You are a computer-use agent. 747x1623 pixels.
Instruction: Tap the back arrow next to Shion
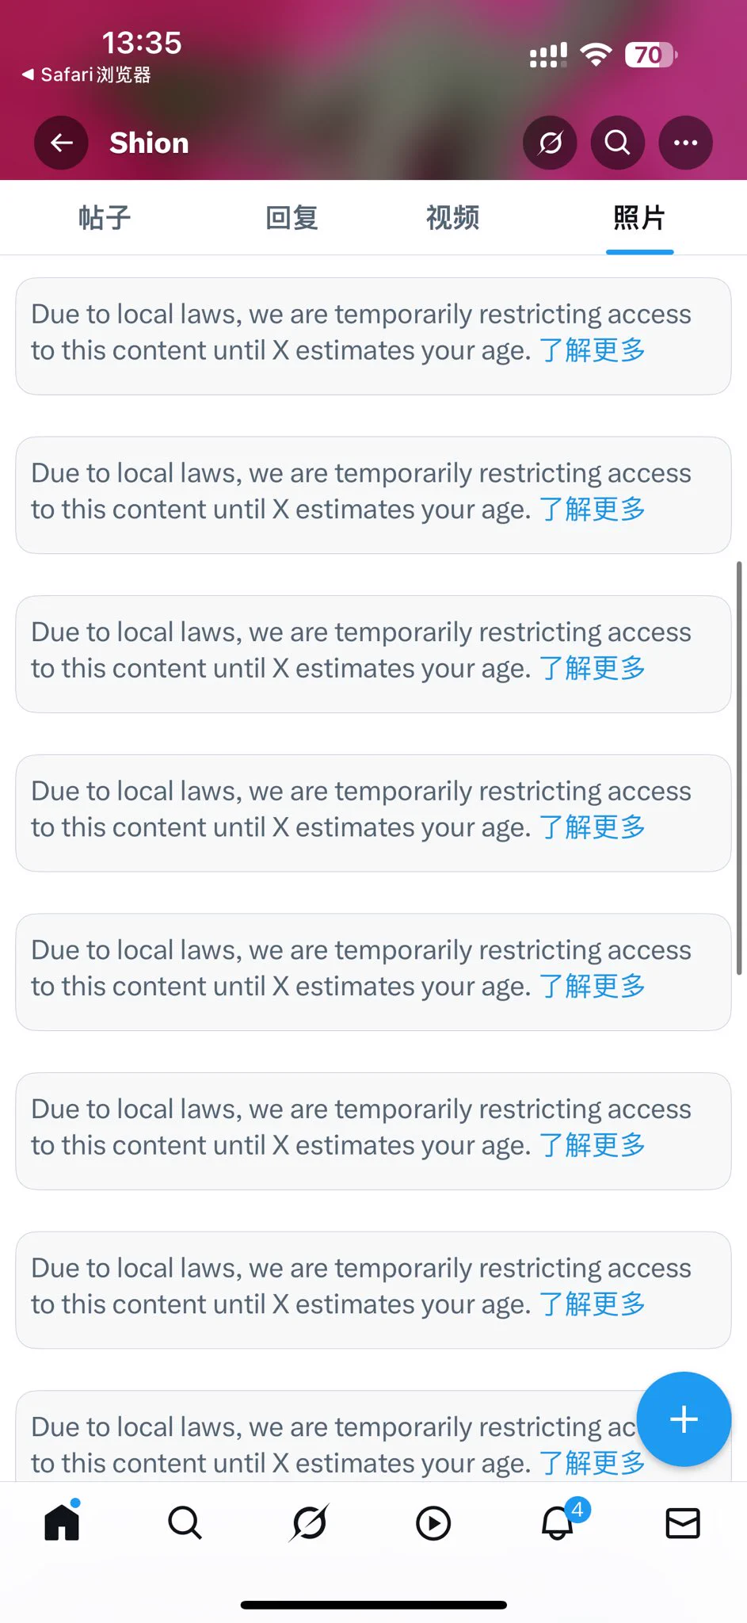[61, 143]
